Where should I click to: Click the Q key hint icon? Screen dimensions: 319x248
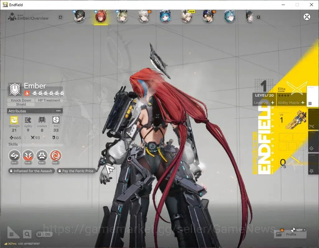click(60, 17)
